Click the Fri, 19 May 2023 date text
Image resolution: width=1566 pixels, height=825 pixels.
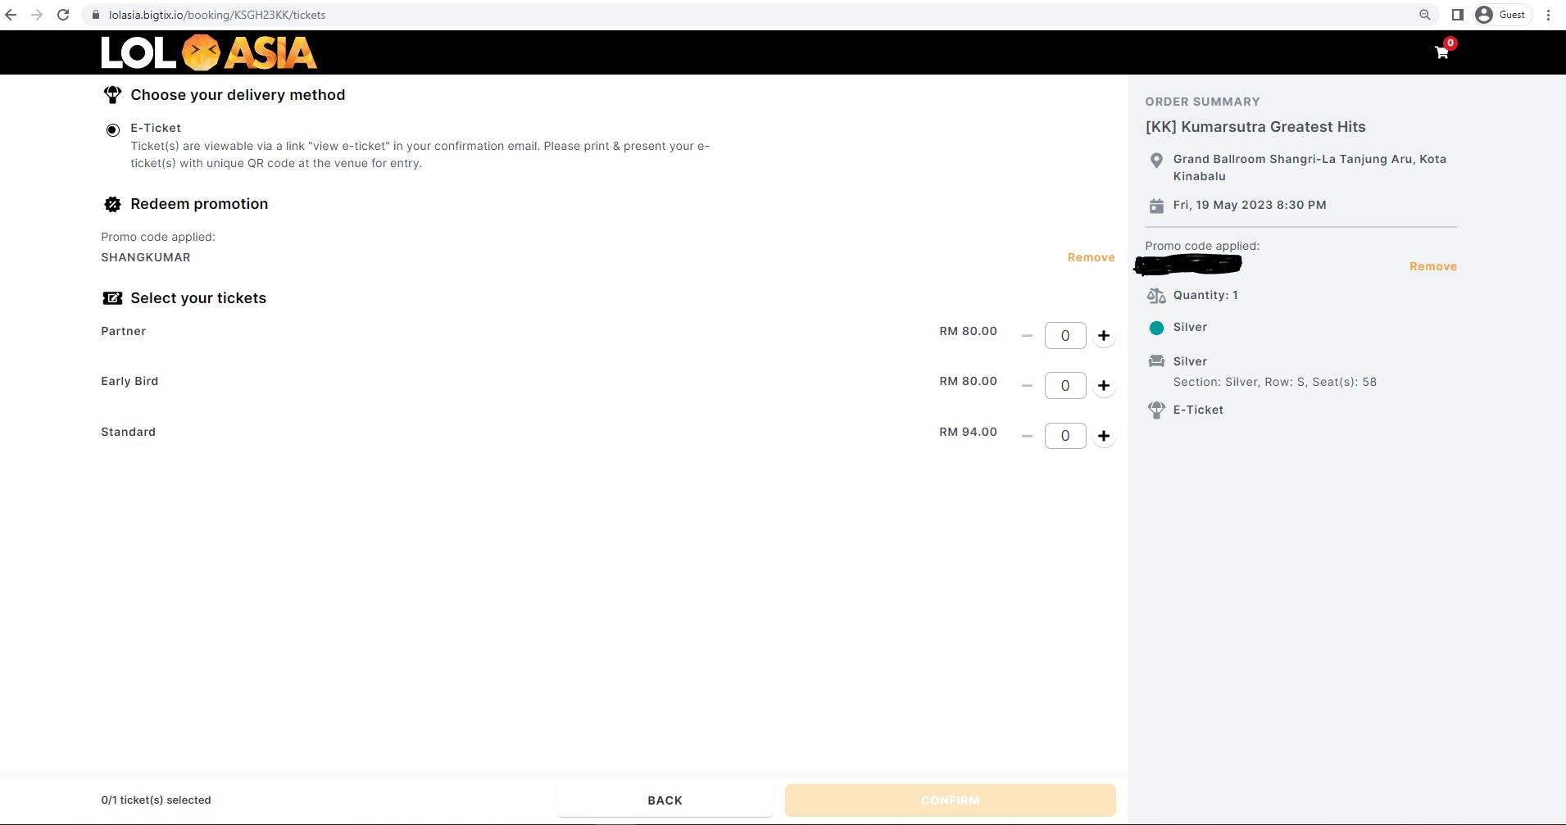(1250, 205)
